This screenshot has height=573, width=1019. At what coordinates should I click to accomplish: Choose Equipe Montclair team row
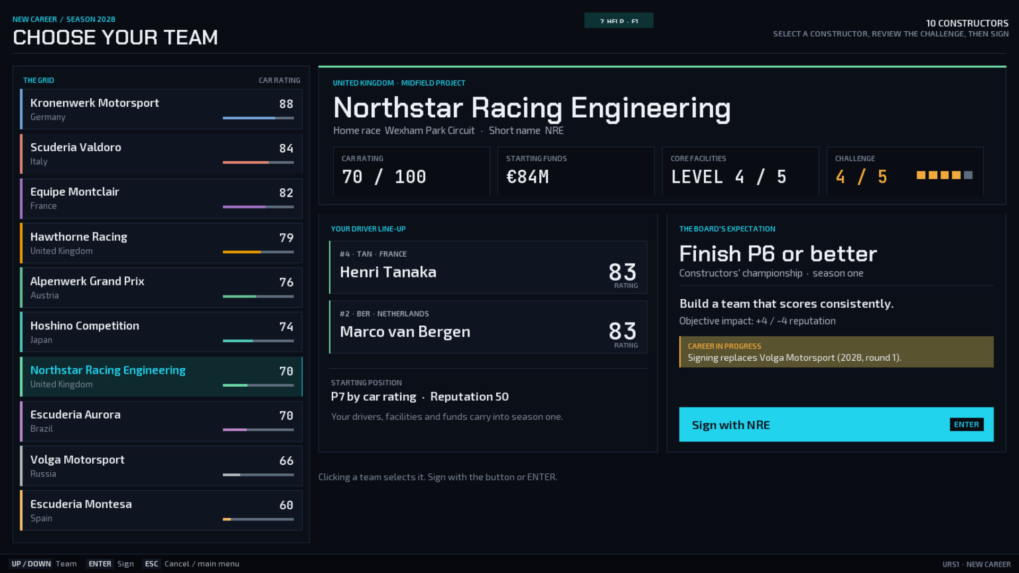(x=161, y=198)
